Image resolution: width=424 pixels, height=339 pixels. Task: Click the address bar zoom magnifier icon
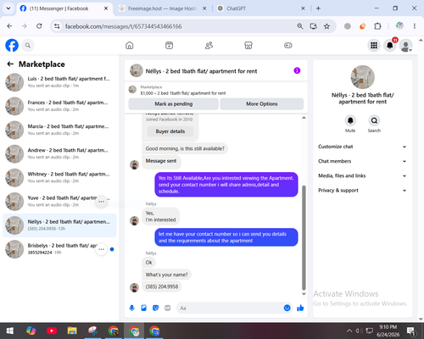click(300, 26)
